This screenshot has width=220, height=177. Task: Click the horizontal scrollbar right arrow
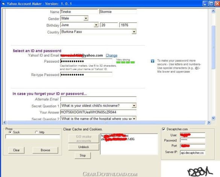(x=209, y=123)
